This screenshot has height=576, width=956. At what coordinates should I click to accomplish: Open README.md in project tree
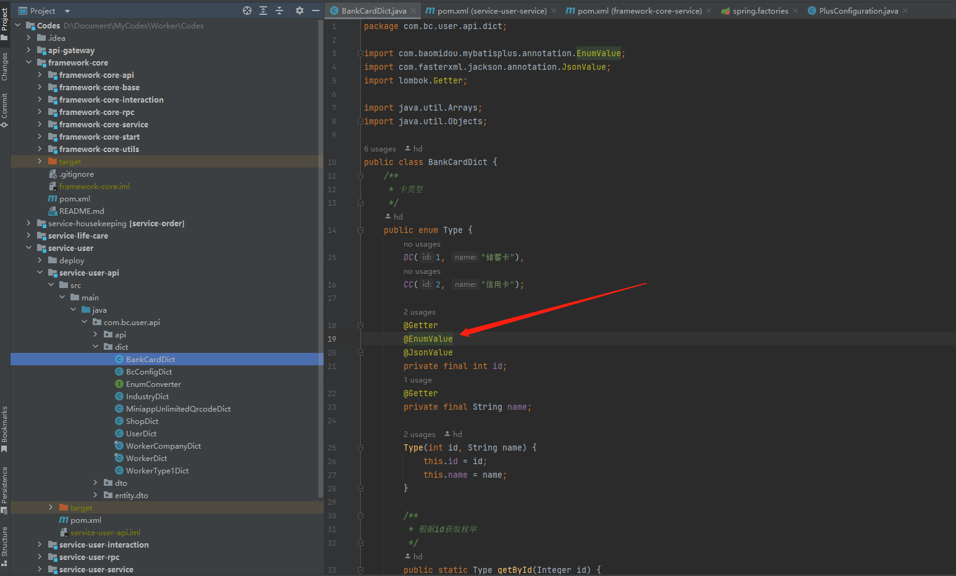tap(82, 211)
